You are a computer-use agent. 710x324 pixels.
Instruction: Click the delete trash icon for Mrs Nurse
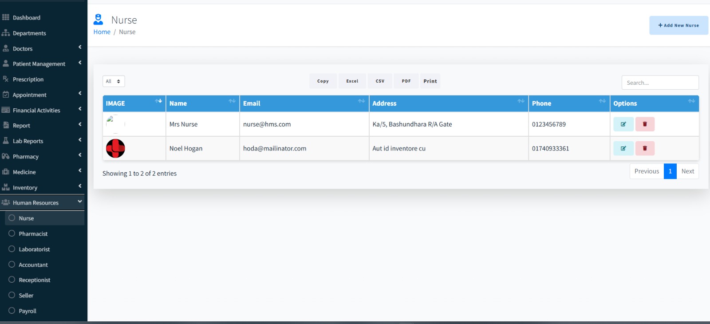[645, 124]
